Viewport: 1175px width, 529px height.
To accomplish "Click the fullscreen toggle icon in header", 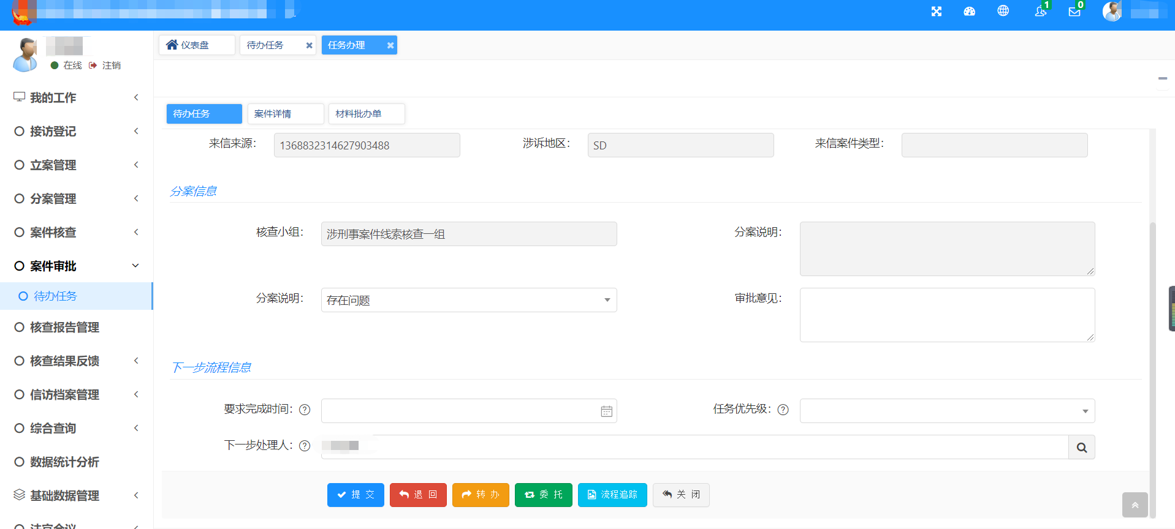I will coord(936,12).
